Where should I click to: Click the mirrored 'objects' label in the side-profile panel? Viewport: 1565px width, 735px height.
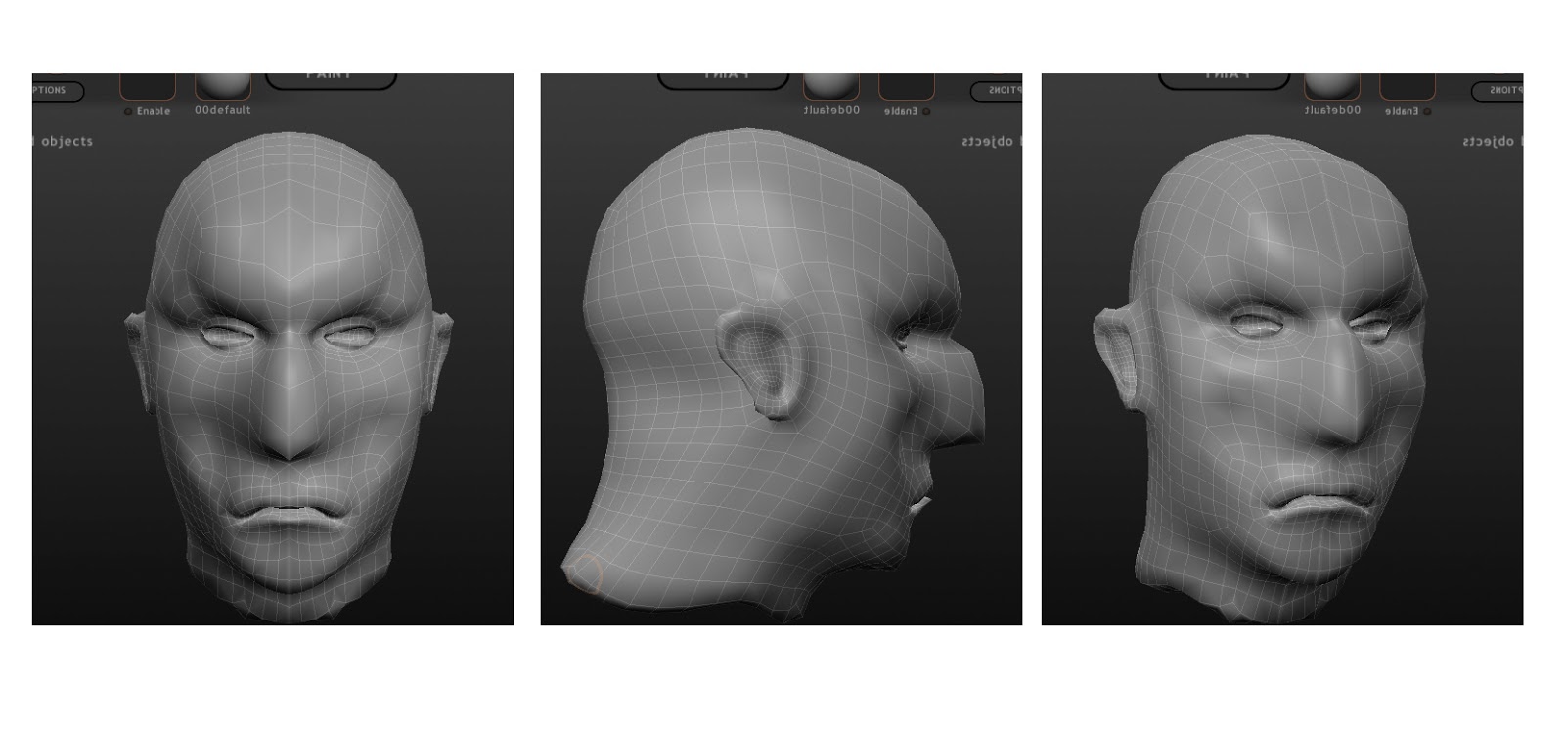988,142
